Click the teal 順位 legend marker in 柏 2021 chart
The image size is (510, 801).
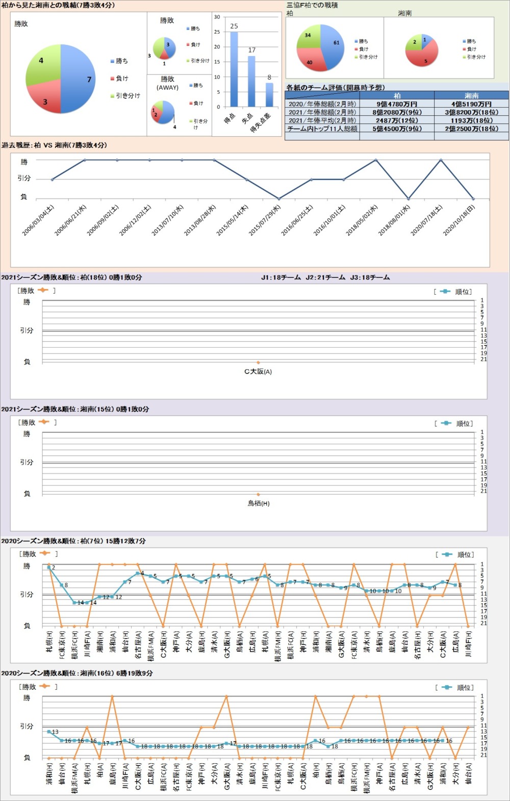click(445, 292)
